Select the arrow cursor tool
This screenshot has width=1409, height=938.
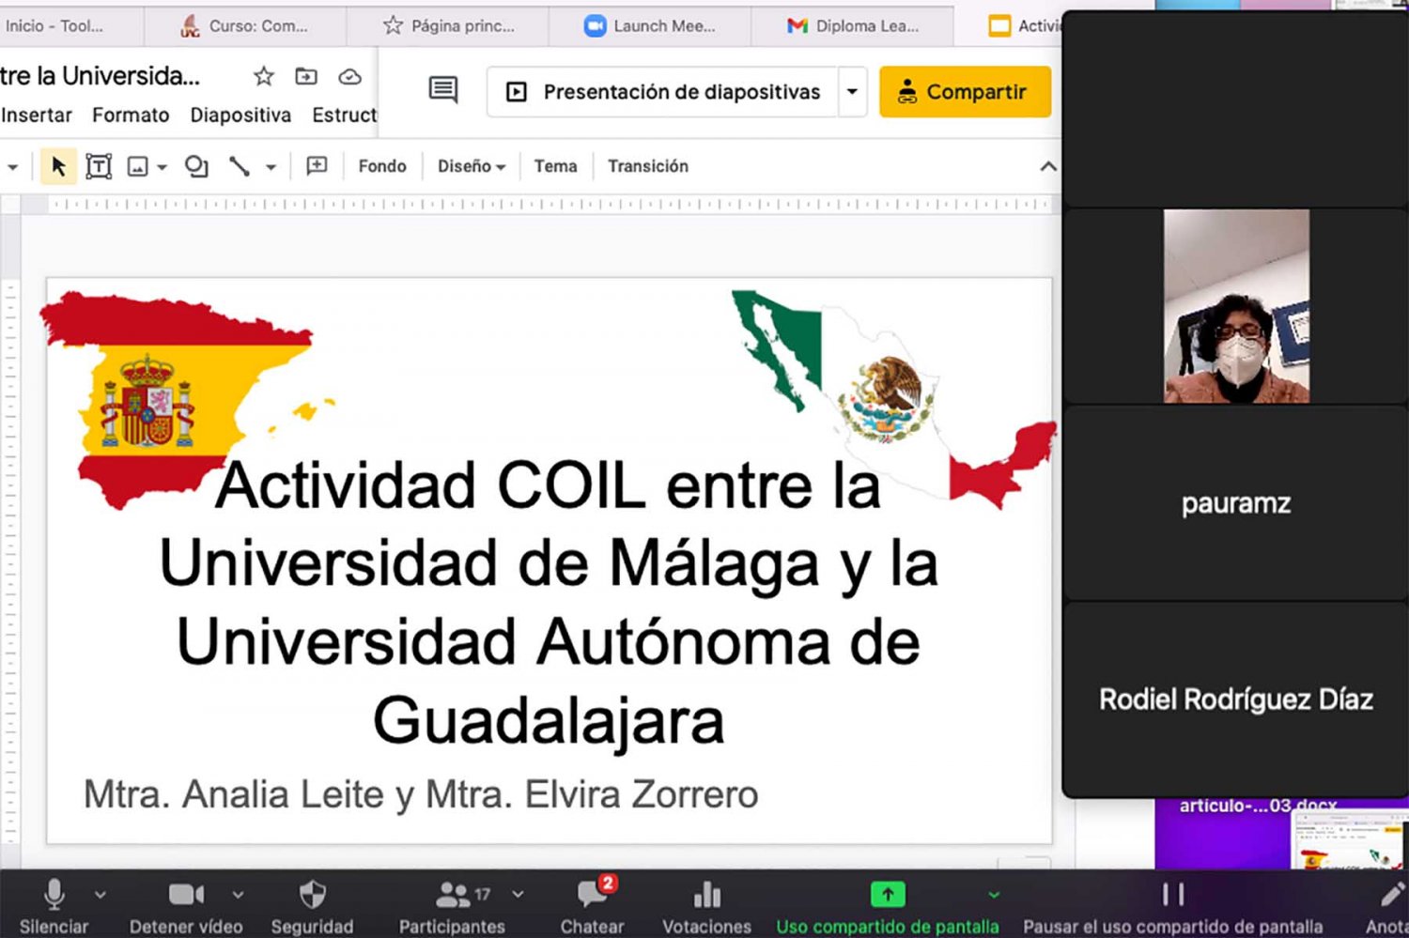coord(58,166)
